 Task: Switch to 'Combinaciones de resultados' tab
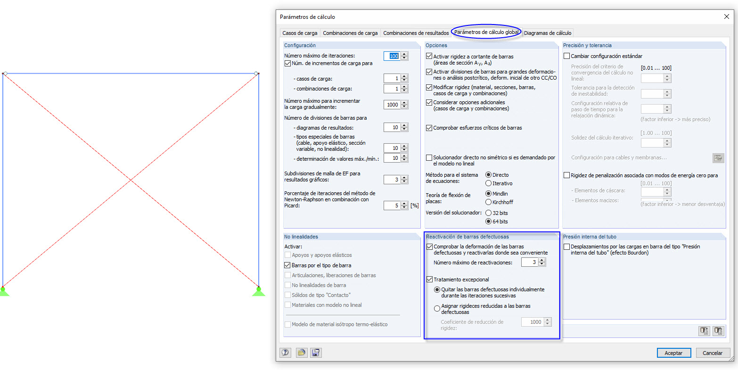[416, 33]
